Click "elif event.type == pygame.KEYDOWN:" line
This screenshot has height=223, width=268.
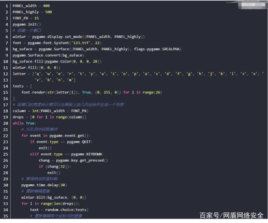click(x=67, y=154)
